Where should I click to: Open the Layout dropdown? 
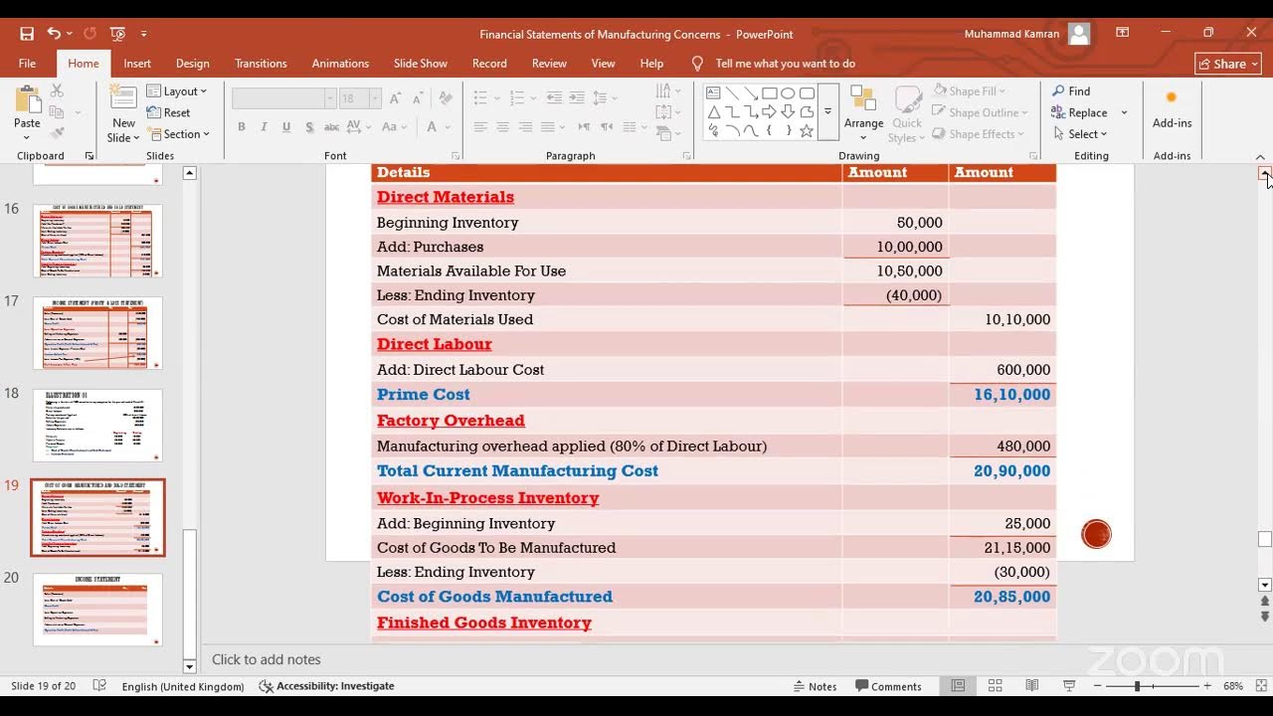coord(177,91)
